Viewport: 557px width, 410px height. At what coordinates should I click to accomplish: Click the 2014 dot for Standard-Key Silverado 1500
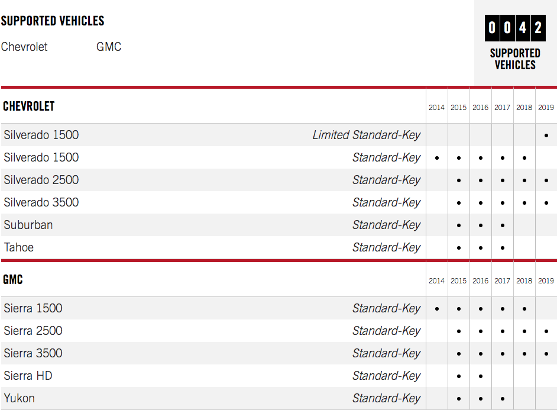[x=436, y=158]
